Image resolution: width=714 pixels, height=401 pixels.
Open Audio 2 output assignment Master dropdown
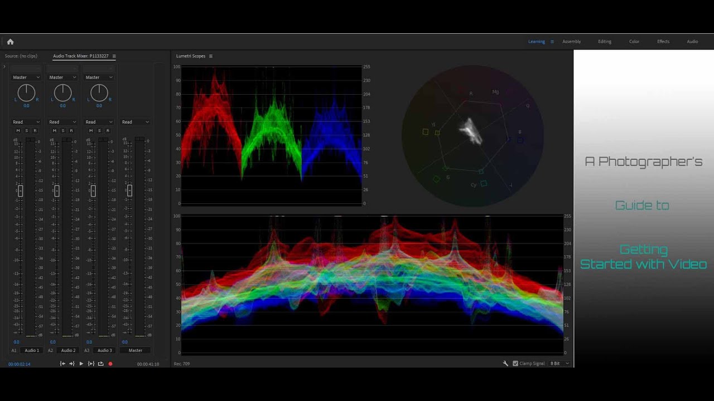[x=62, y=77]
